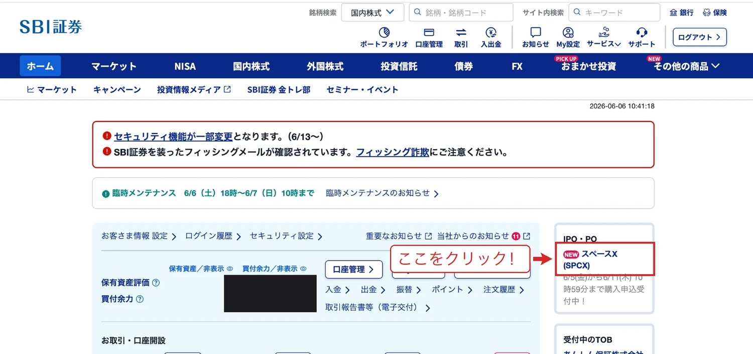Open the 国内株式 search type dropdown
Viewport: 753px width, 354px height.
click(372, 13)
